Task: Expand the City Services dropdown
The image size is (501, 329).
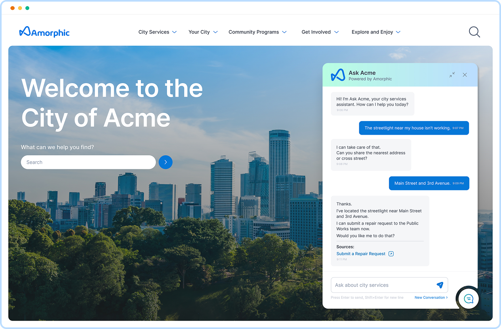Action: [157, 32]
